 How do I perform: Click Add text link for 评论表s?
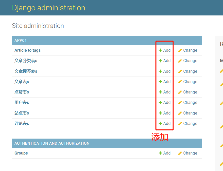coord(167,123)
